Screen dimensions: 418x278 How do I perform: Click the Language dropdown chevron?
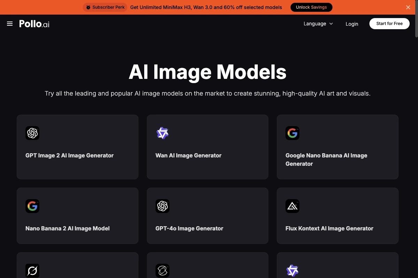coord(331,24)
